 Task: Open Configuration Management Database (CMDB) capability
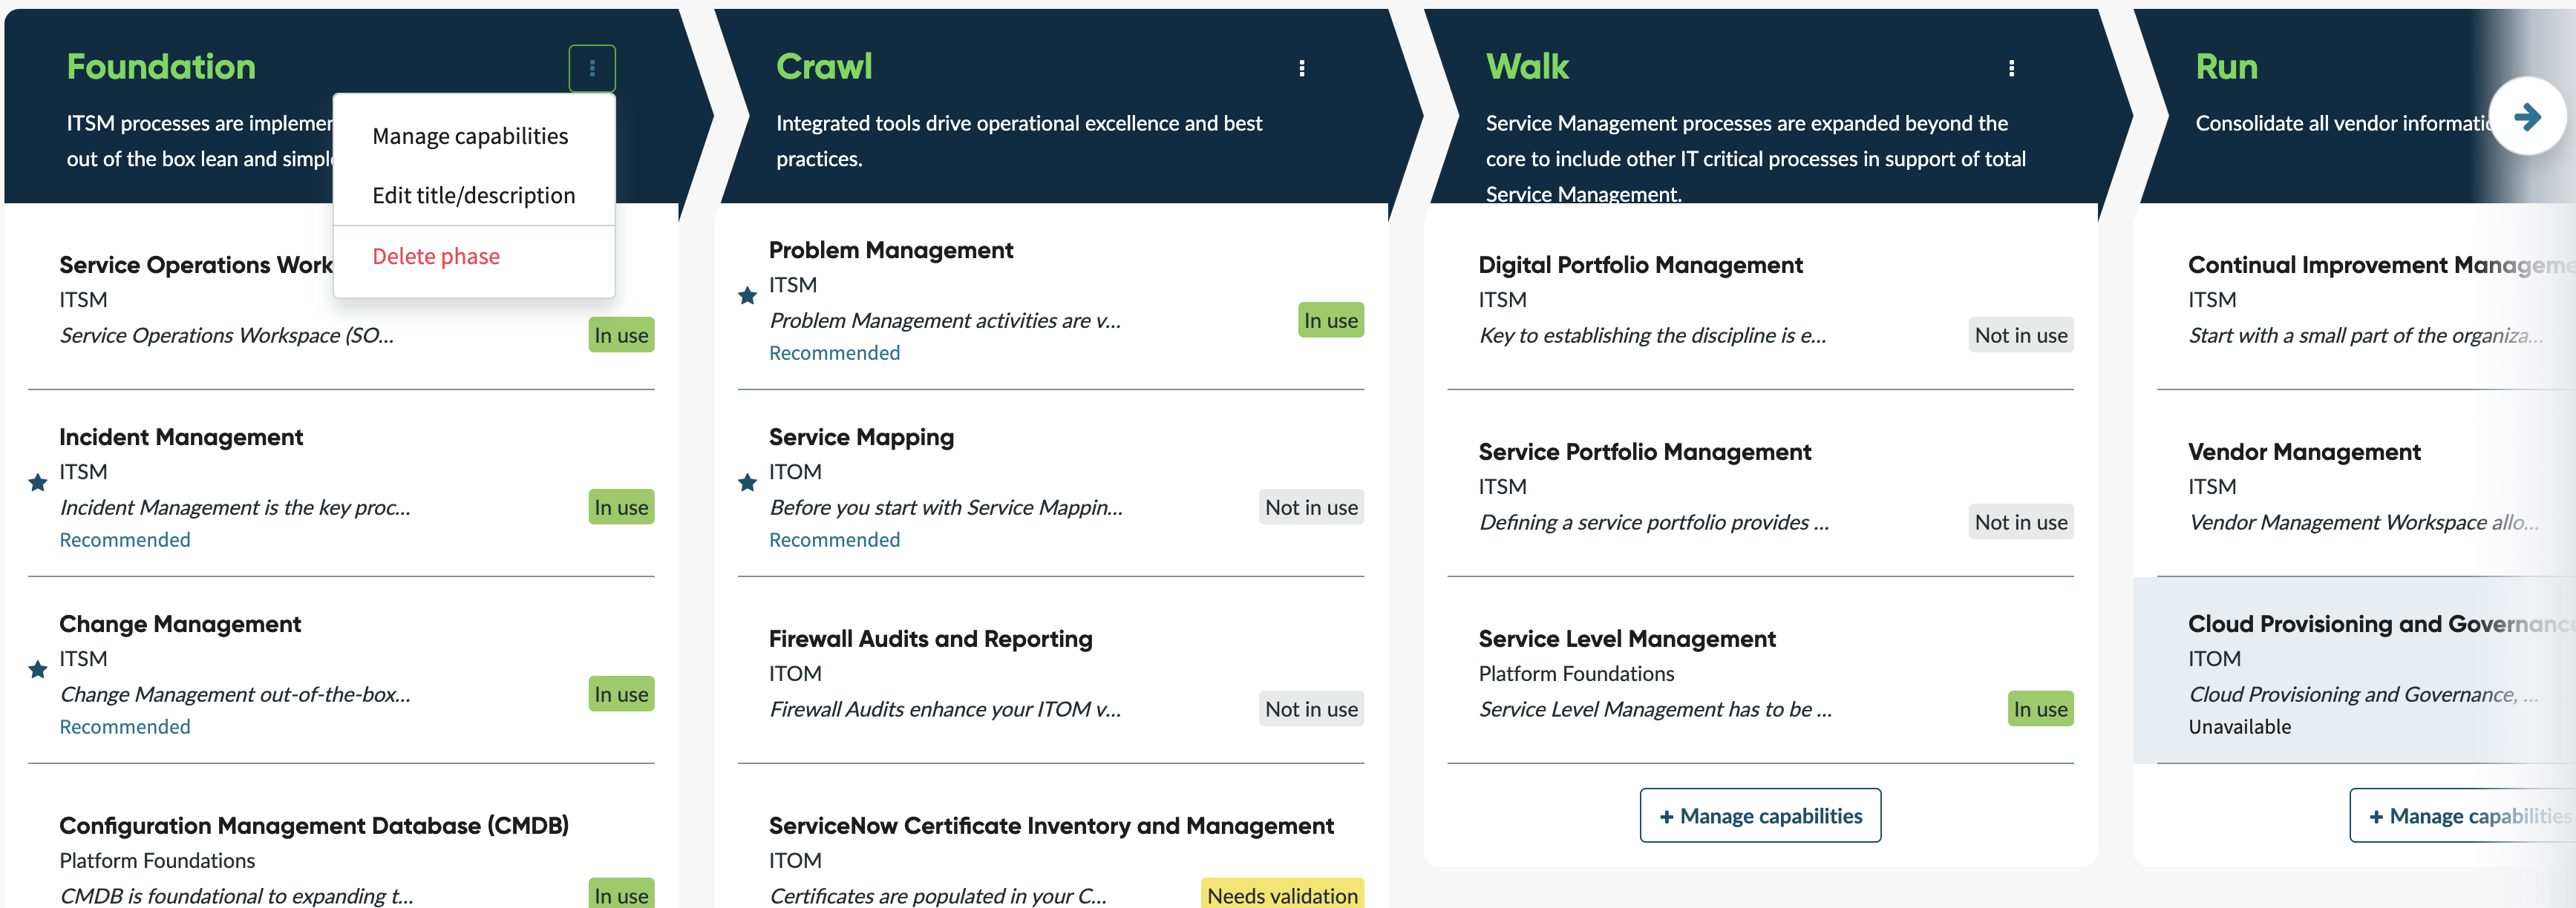click(x=314, y=826)
